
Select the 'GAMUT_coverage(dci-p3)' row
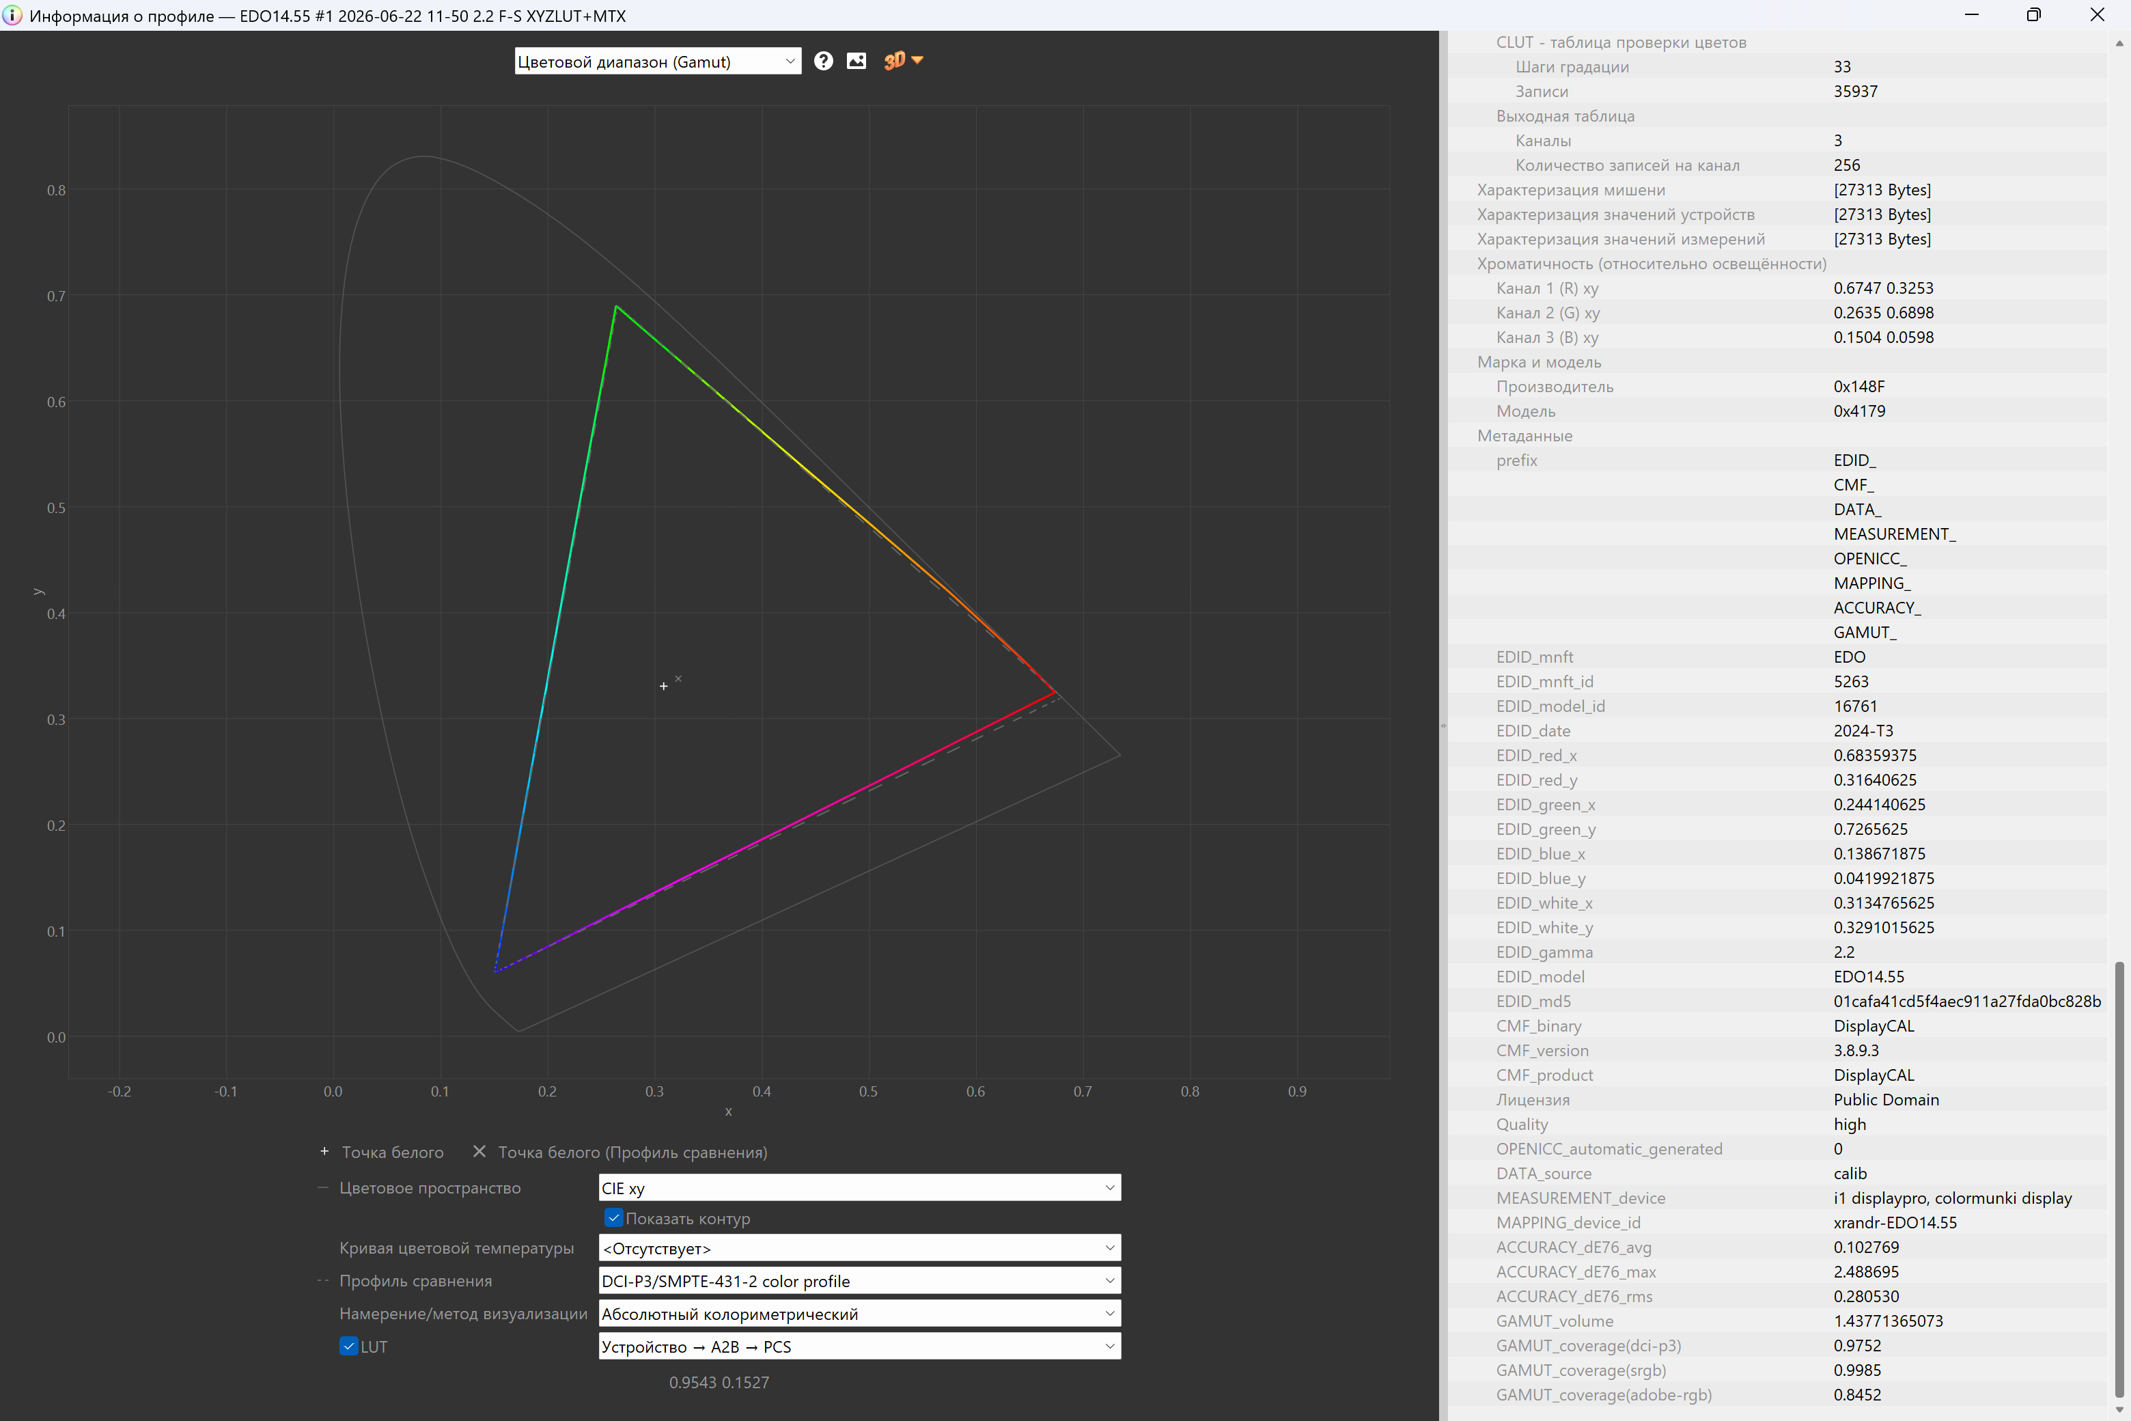click(x=1778, y=1345)
